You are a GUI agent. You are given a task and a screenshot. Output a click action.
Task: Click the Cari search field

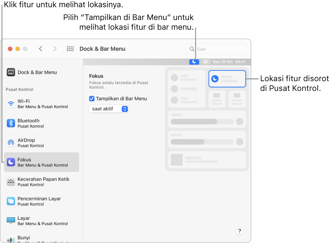coord(216,49)
